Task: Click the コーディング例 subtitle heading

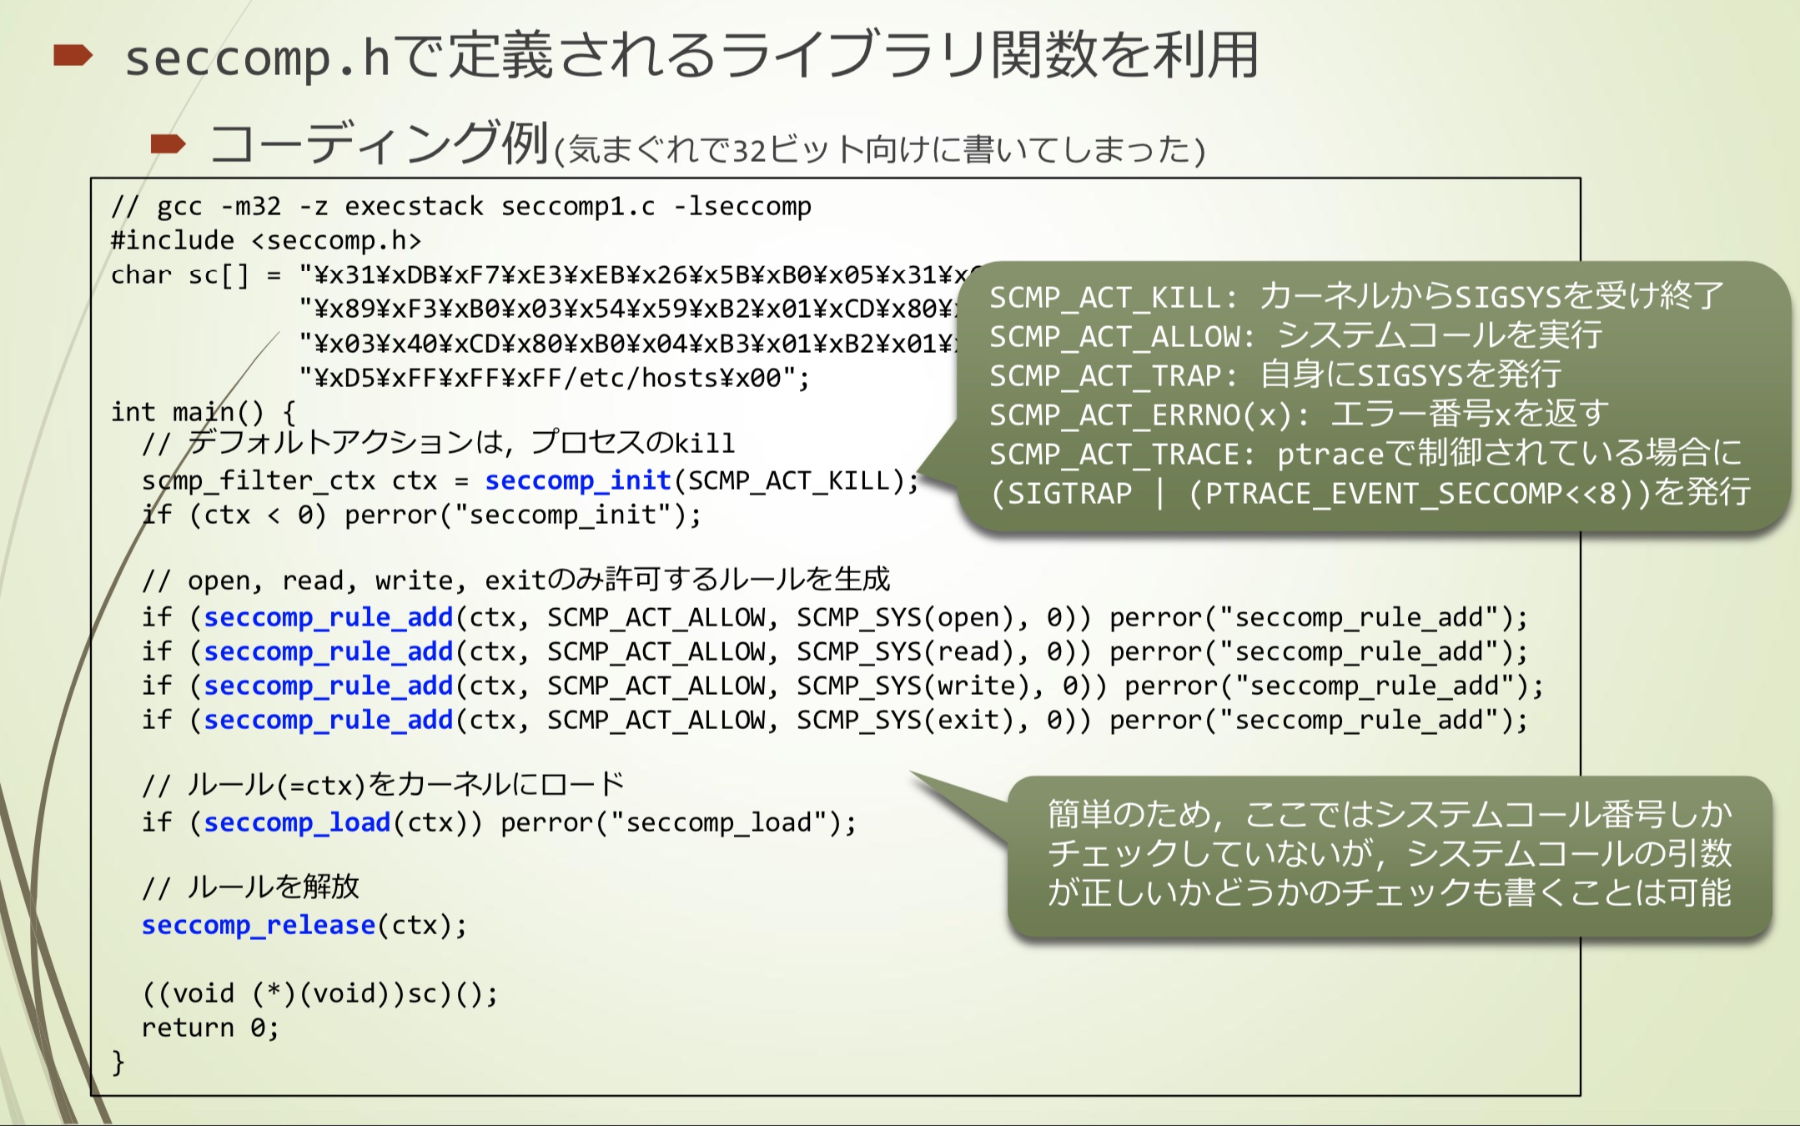Action: coord(380,143)
